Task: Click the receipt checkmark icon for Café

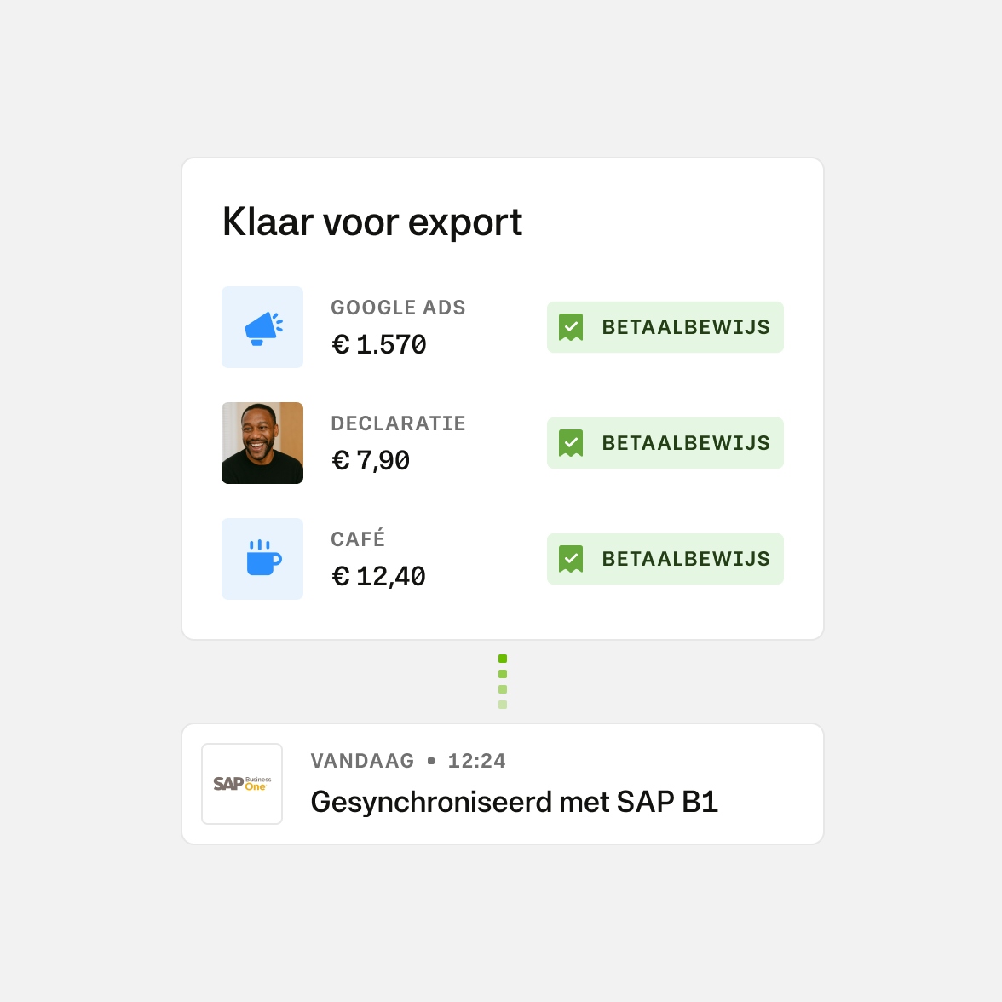Action: pyautogui.click(x=571, y=559)
